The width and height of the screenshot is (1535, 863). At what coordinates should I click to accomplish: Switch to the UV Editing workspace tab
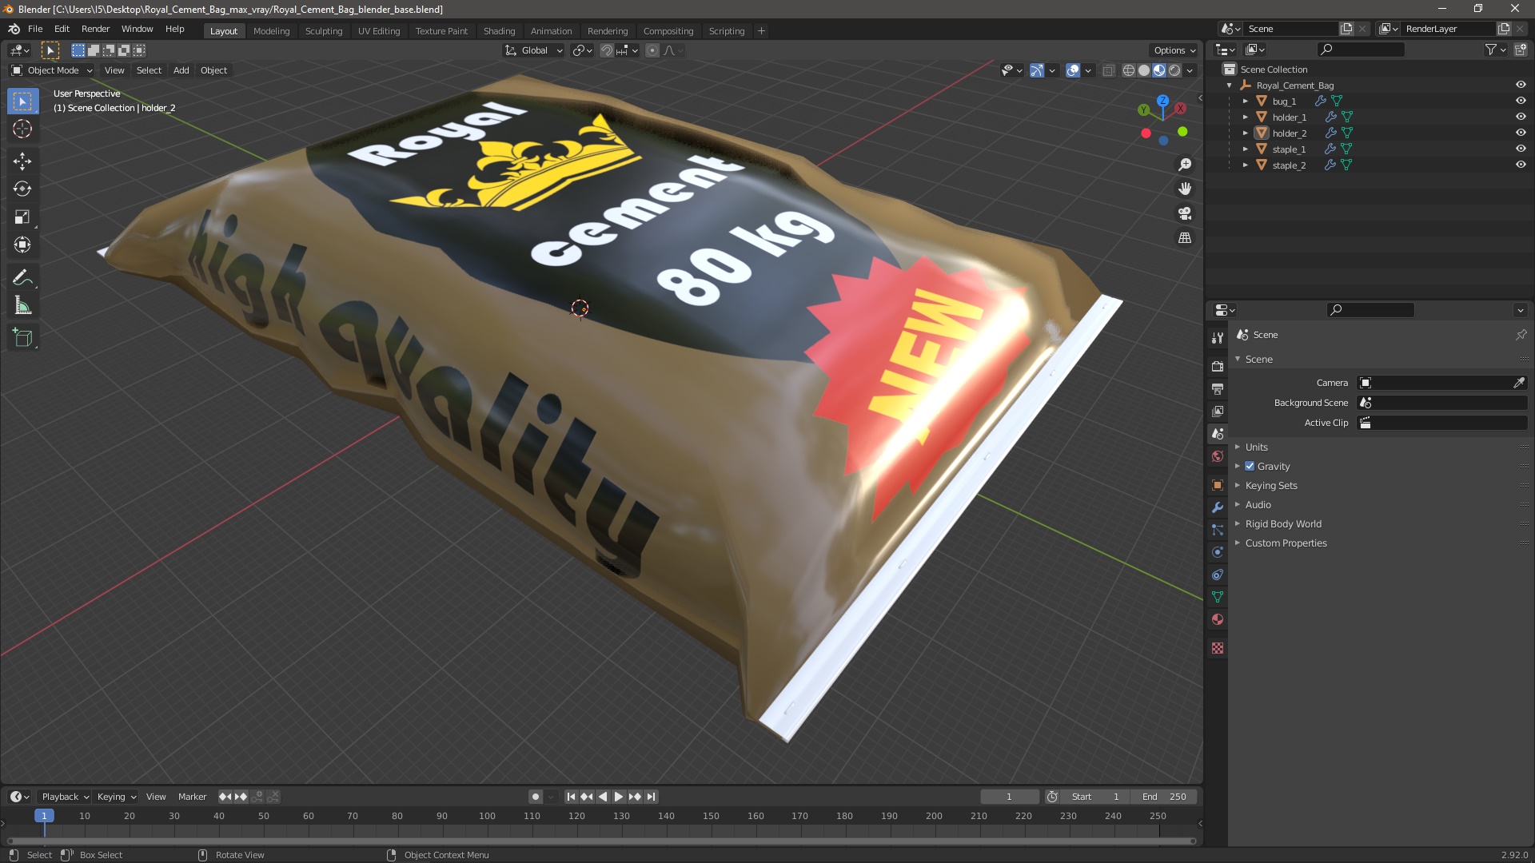(379, 30)
